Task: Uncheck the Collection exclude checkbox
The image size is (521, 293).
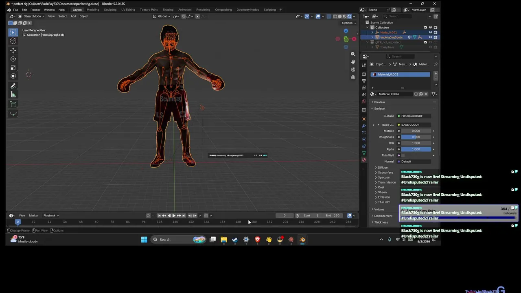Action: 425,27
